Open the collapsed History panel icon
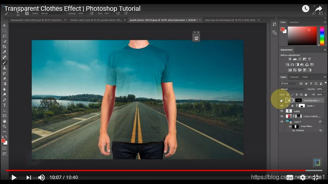 click(x=274, y=24)
